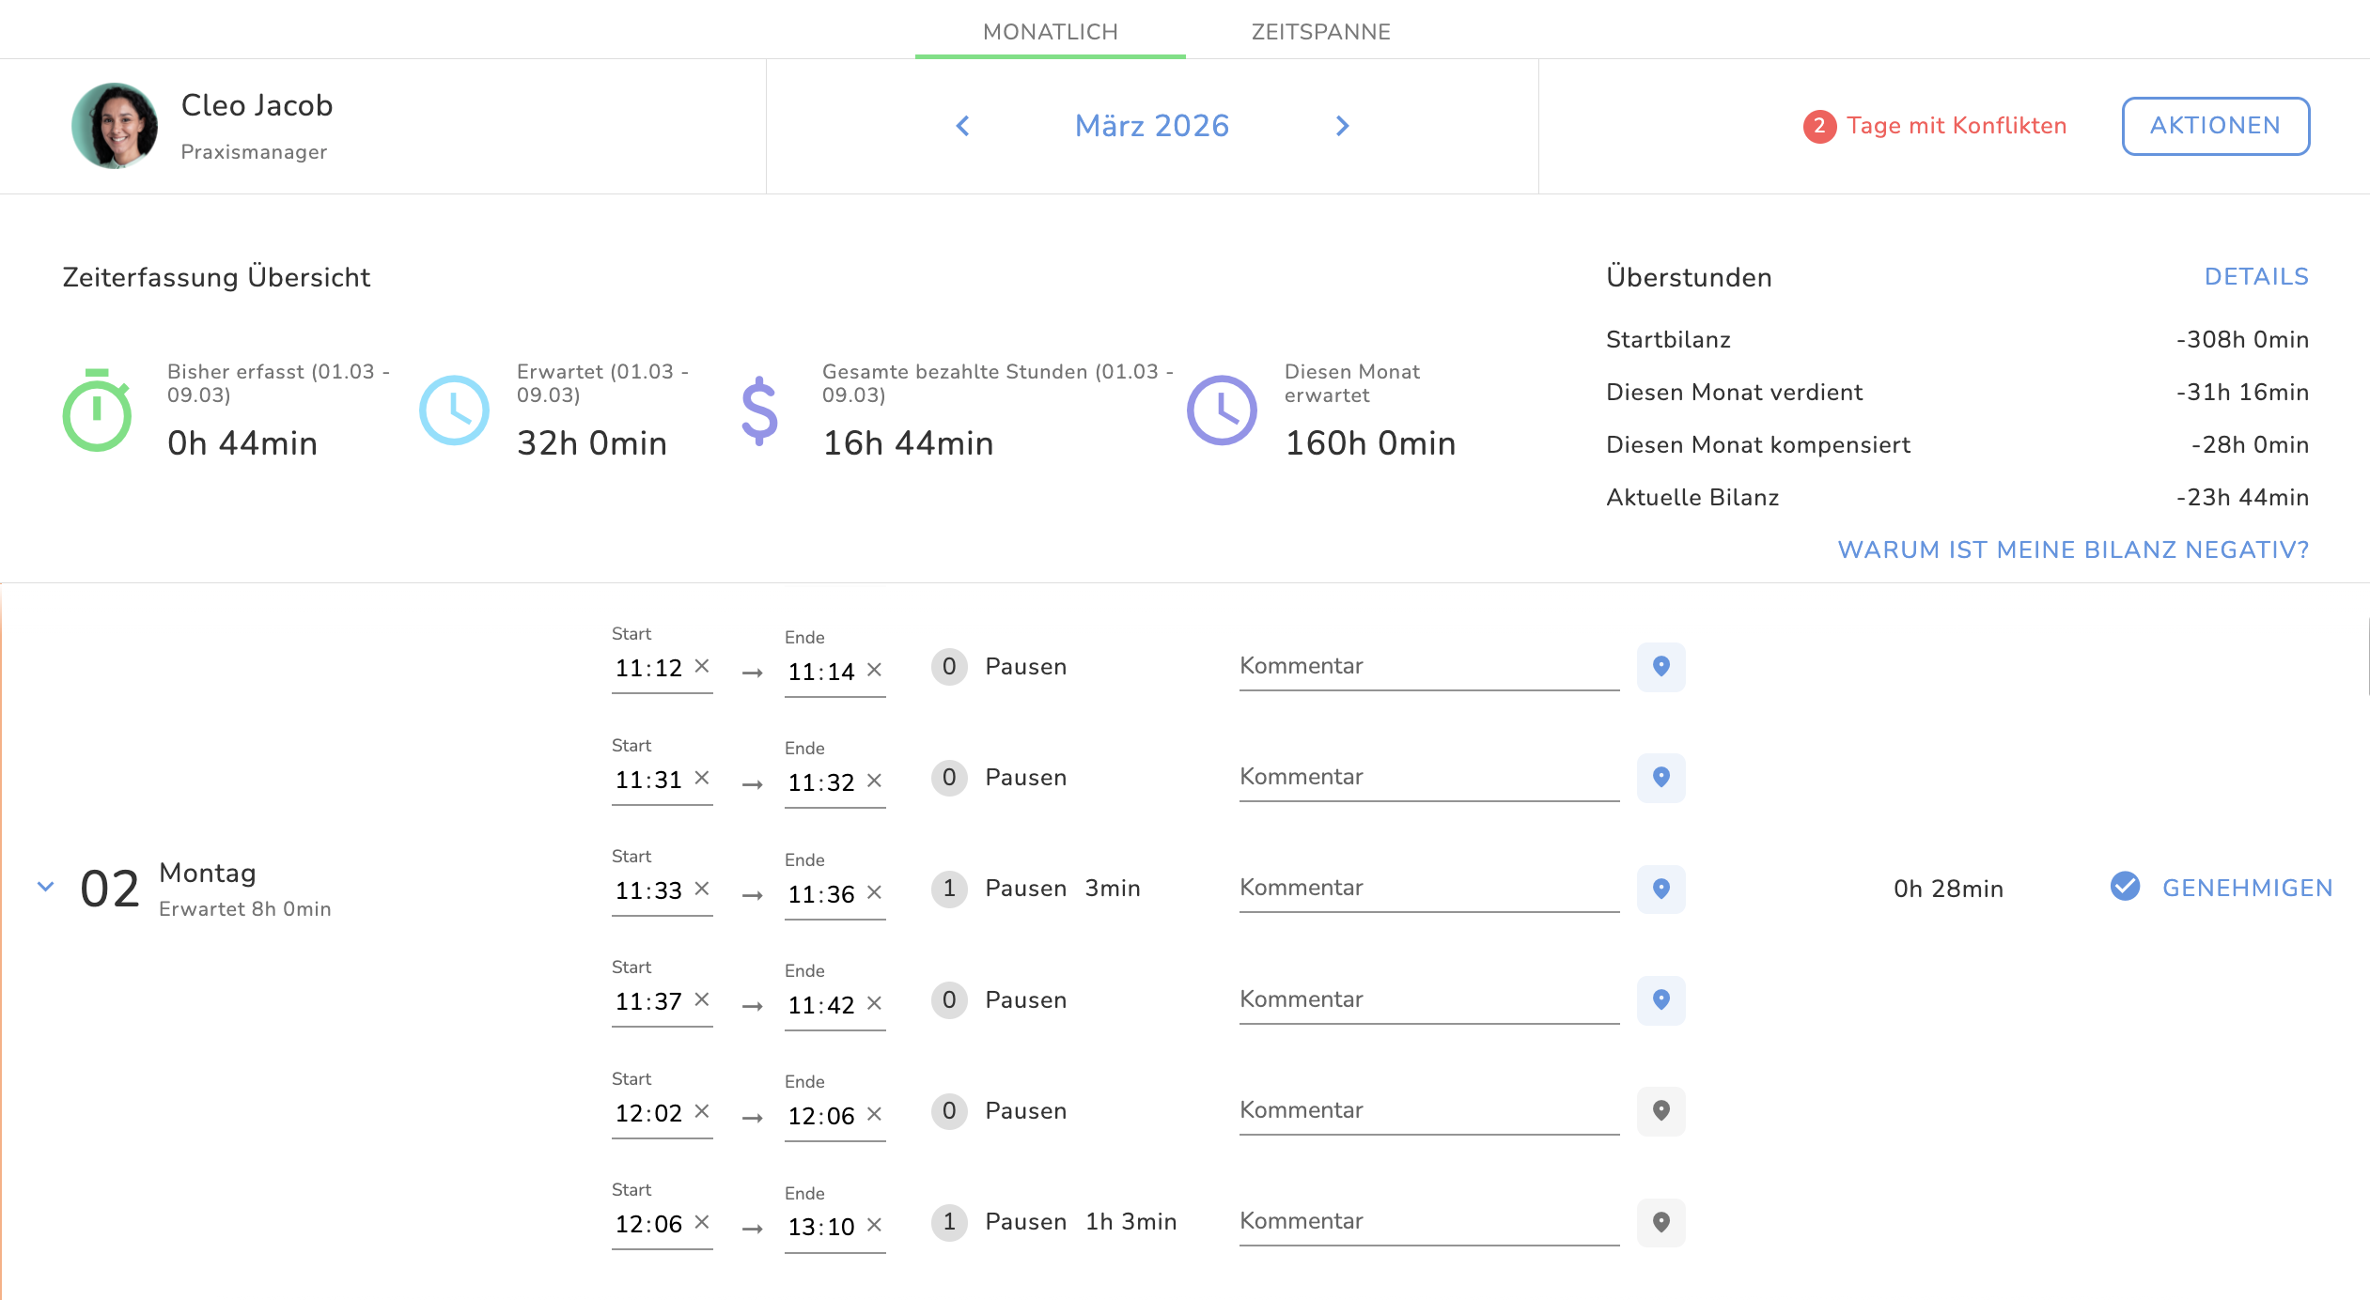Toggle approval checkmark beside Genehmigen
Viewport: 2370px width, 1300px height.
click(2125, 887)
